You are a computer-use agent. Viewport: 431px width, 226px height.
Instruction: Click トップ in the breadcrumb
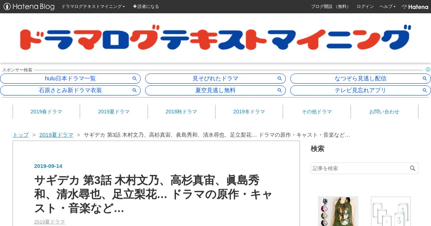20,135
